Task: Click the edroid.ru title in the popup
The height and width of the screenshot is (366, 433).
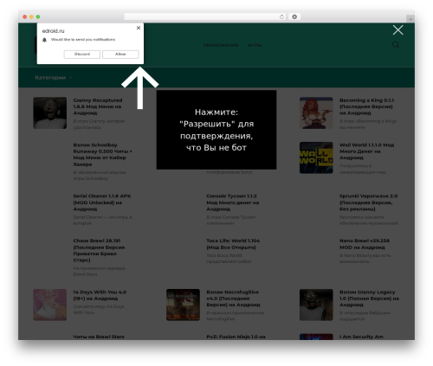Action: pos(53,31)
